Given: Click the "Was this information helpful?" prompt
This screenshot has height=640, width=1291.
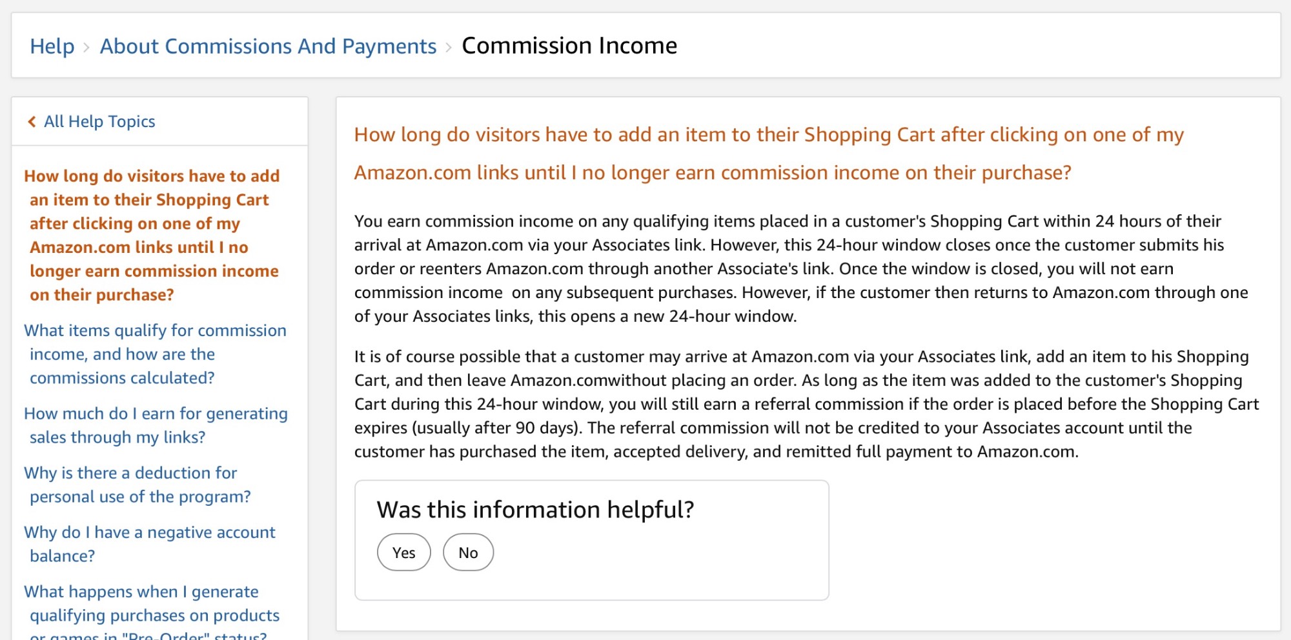Looking at the screenshot, I should (535, 510).
